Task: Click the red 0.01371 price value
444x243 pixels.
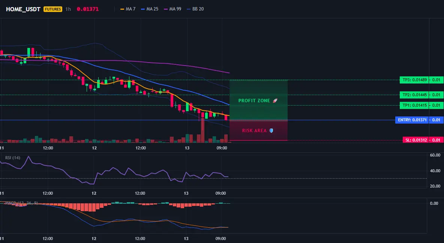Action: pyautogui.click(x=88, y=9)
